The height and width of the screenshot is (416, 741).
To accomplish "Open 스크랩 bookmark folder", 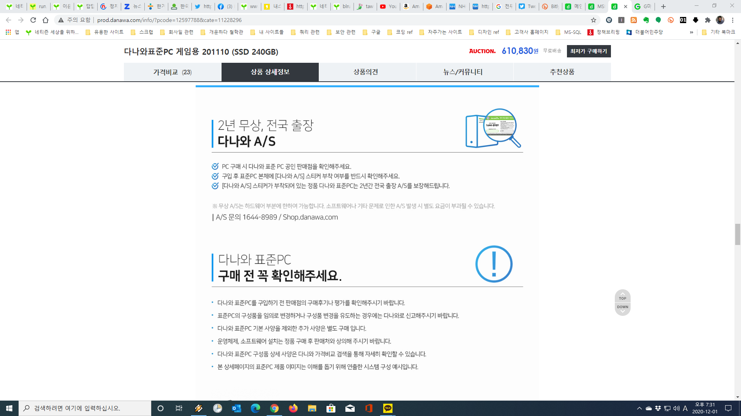I will [x=142, y=32].
